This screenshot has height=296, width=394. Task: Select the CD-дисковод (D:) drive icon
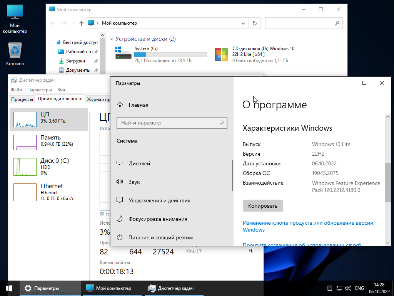click(x=221, y=55)
